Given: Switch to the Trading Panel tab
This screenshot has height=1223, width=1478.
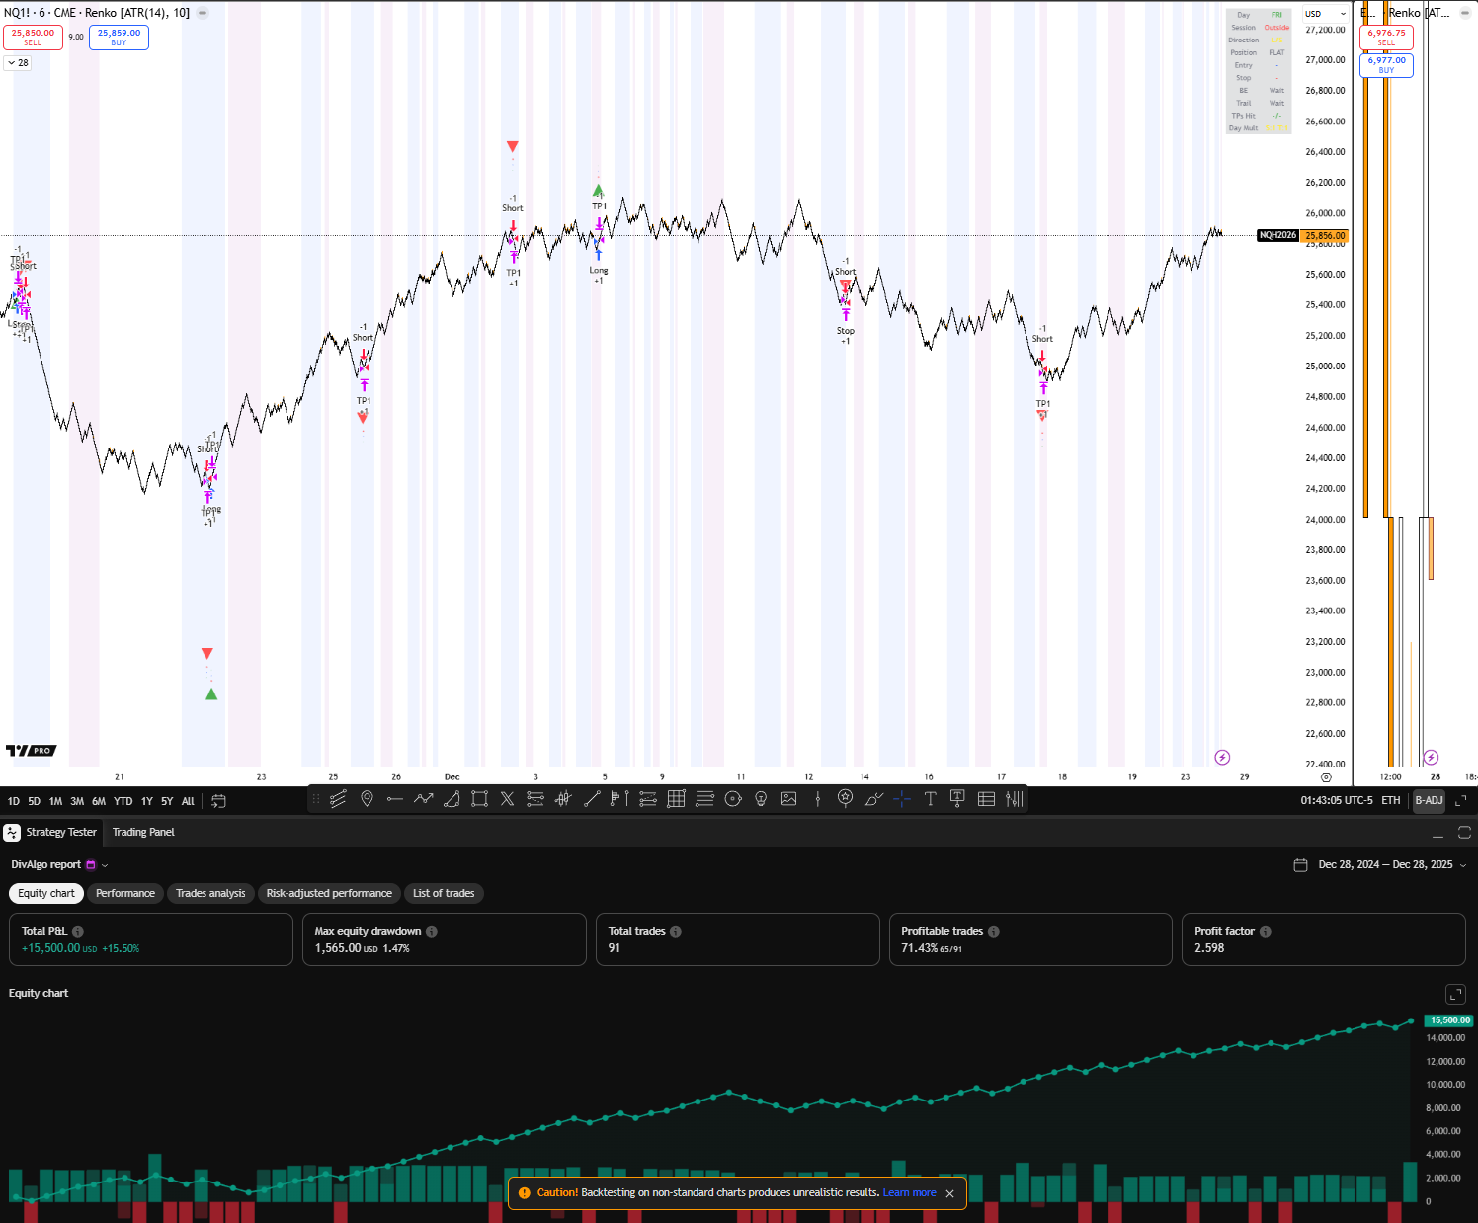Looking at the screenshot, I should [143, 832].
